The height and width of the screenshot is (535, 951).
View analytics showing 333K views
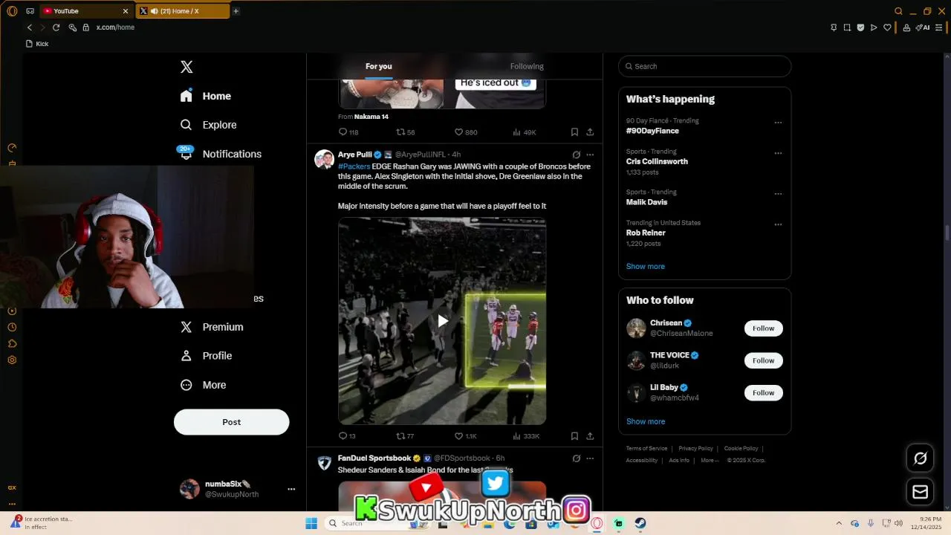tap(526, 436)
